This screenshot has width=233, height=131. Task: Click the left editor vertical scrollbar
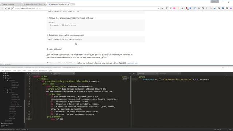coord(130,90)
